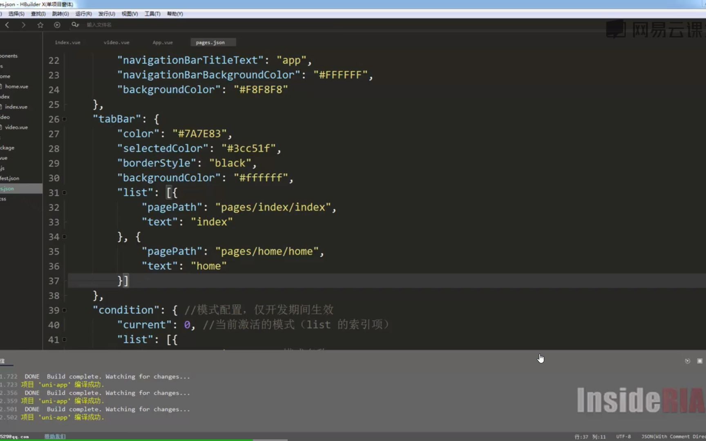Click the star bookmark icon in toolbar
The height and width of the screenshot is (441, 706).
40,25
